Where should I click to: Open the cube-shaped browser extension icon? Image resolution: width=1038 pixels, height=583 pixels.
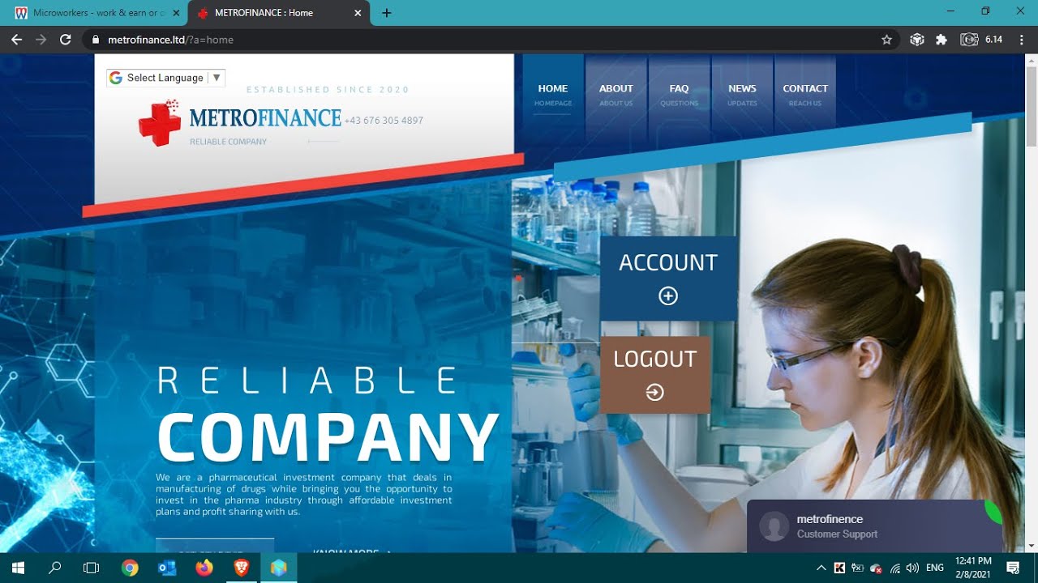coord(917,40)
